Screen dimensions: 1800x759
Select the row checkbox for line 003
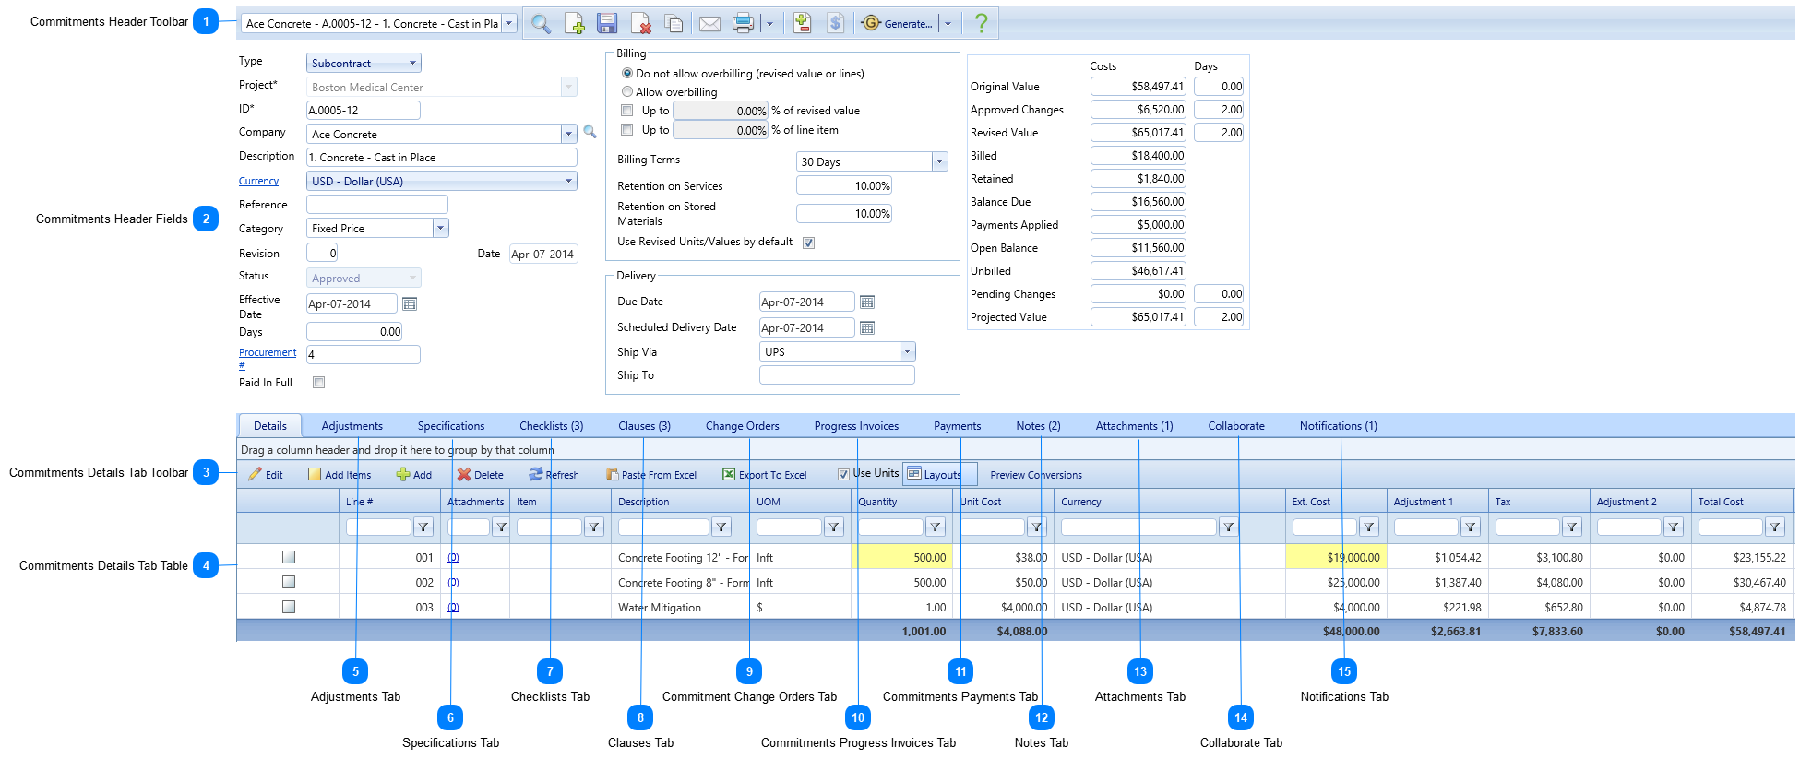click(x=289, y=607)
